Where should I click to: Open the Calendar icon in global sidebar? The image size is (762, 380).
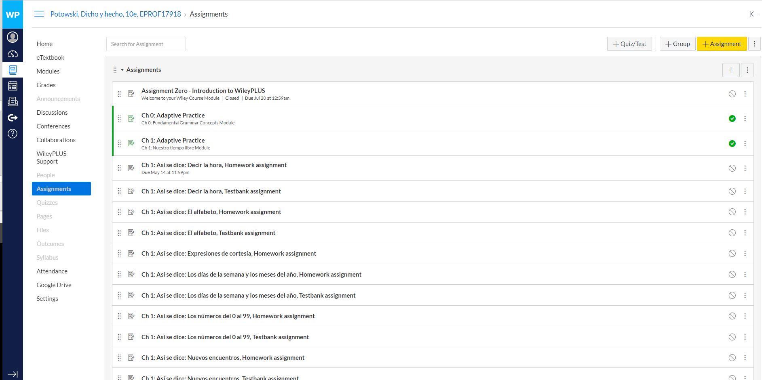13,85
